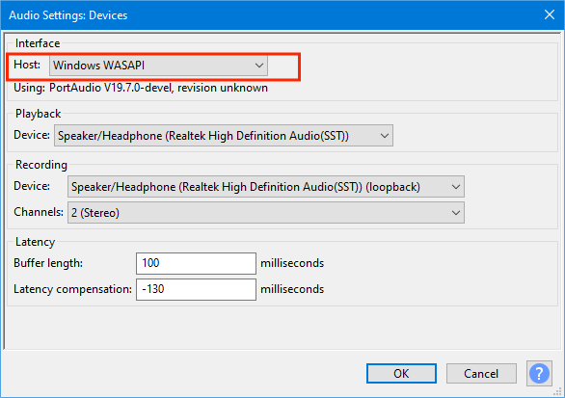Click the Host: label
This screenshot has width=565, height=398.
pos(27,65)
